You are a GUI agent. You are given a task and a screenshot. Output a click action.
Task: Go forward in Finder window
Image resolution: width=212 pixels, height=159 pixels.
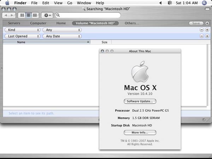tap(12, 15)
